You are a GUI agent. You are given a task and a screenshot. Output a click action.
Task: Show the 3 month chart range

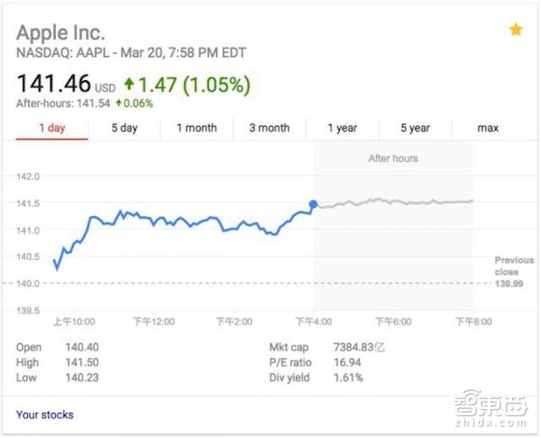click(270, 128)
